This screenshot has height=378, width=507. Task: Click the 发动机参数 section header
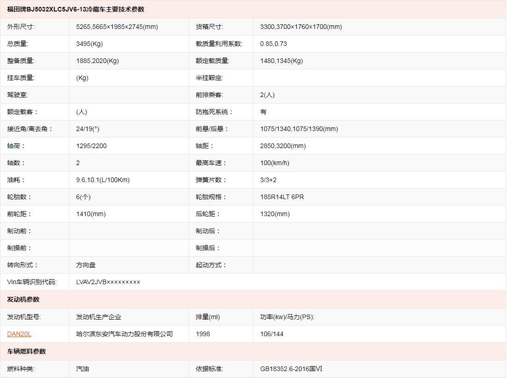(x=23, y=299)
